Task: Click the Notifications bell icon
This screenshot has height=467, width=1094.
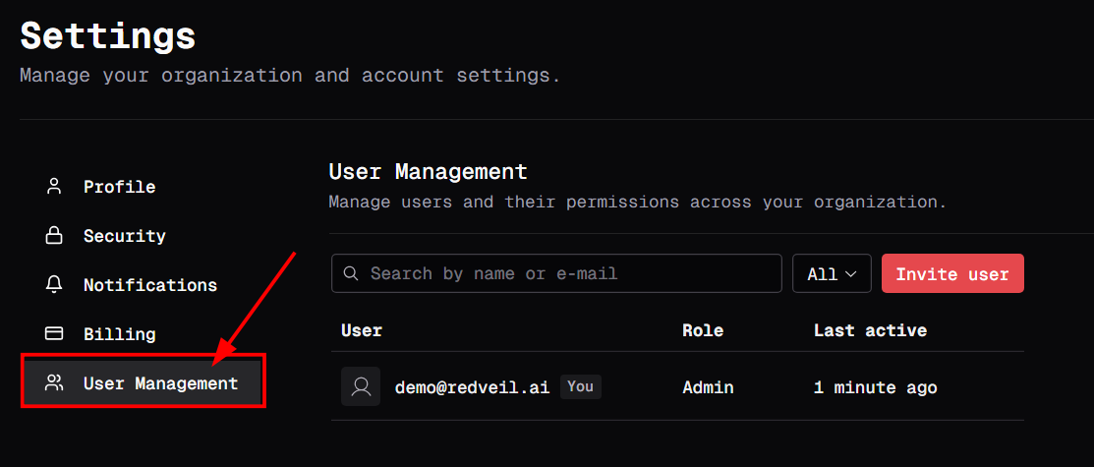Action: click(x=55, y=285)
